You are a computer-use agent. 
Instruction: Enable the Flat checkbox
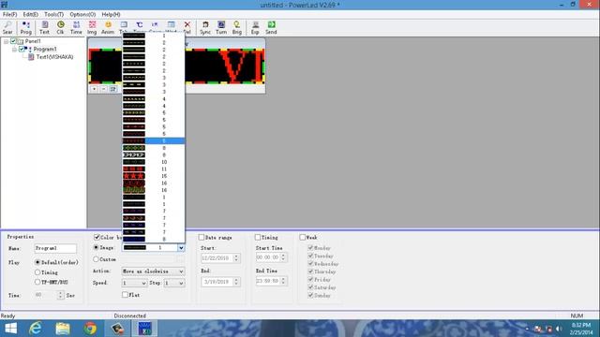pyautogui.click(x=125, y=295)
